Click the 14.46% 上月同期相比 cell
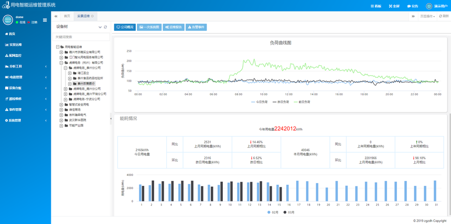Screen dimensions: 451x224 256,144
